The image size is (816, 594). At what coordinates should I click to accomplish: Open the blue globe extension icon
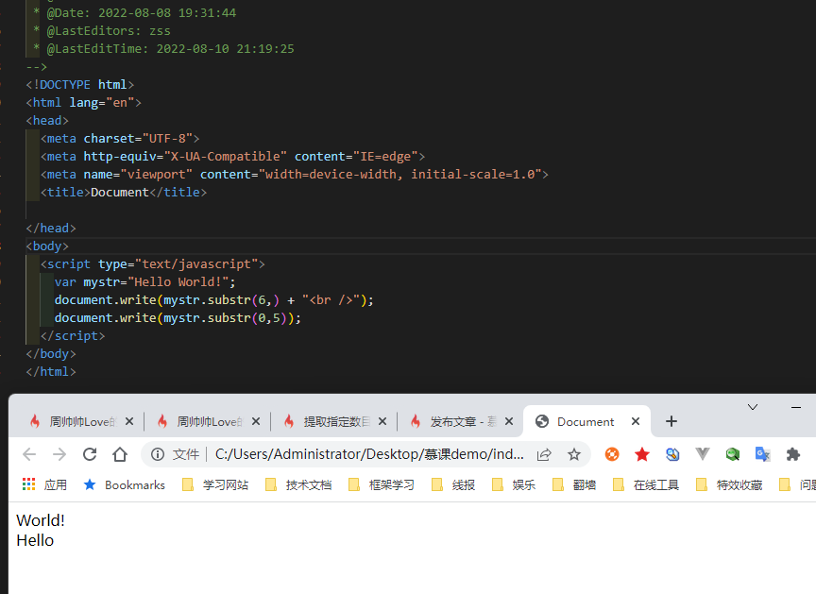[672, 454]
